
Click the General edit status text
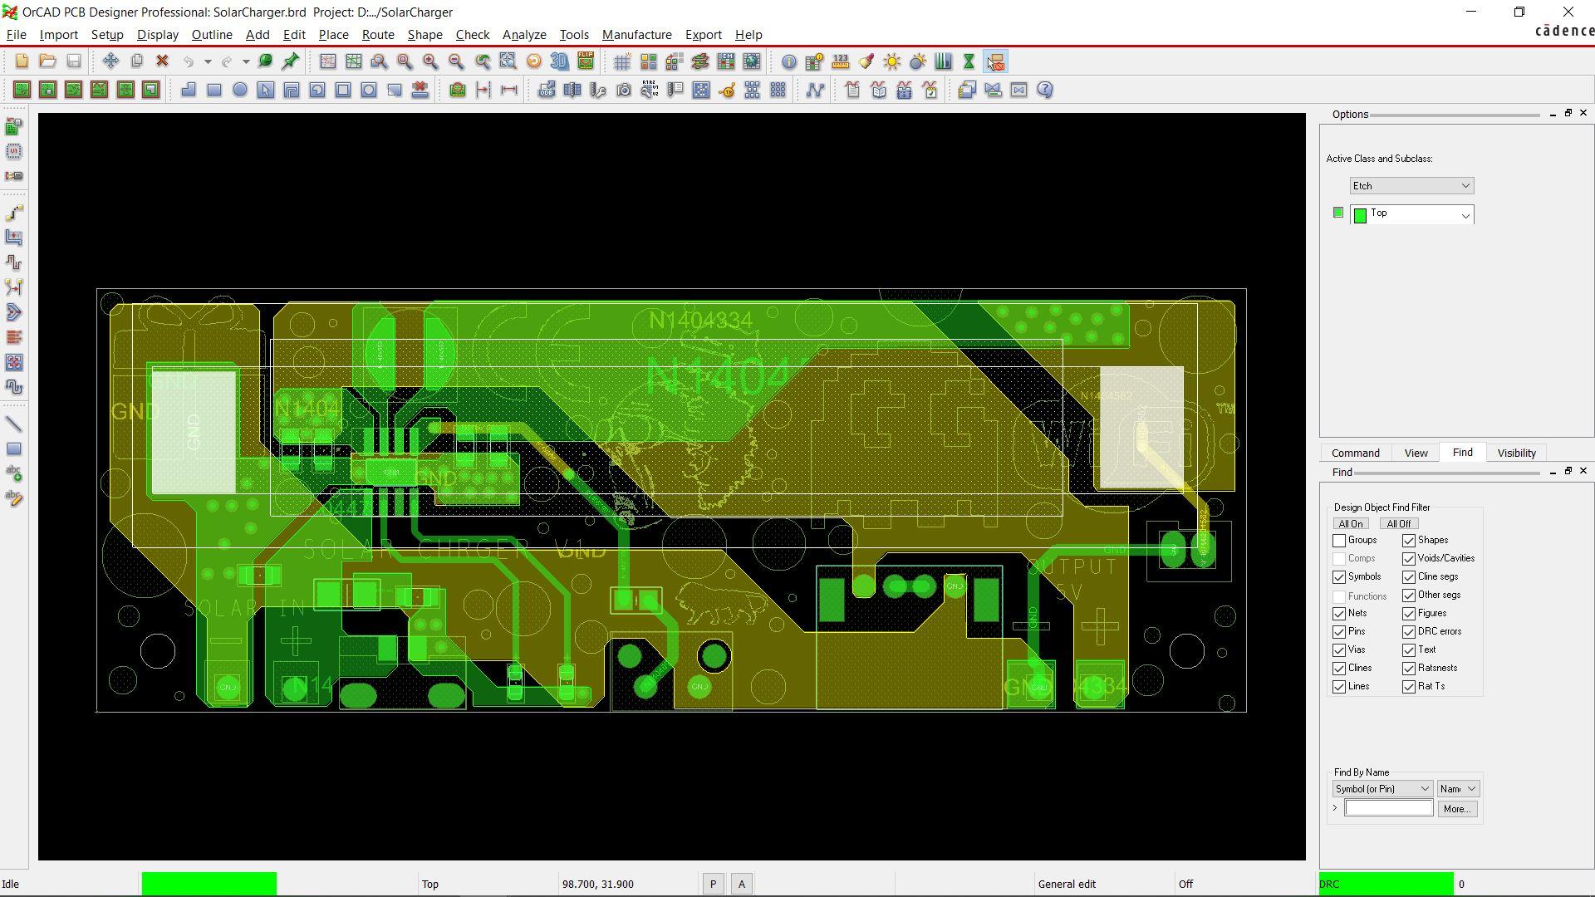coord(1067,885)
